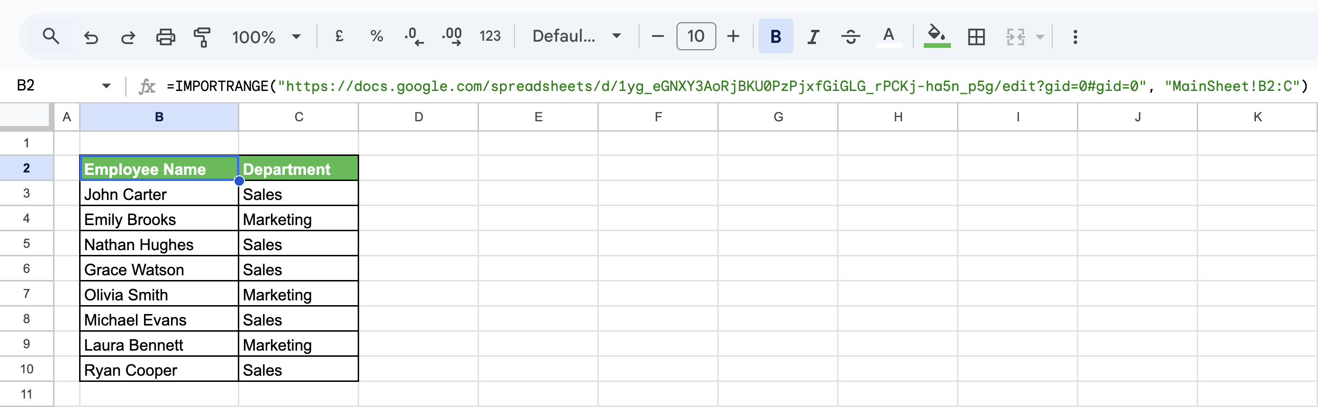Decrease font size with minus button
The height and width of the screenshot is (407, 1318).
pyautogui.click(x=658, y=36)
